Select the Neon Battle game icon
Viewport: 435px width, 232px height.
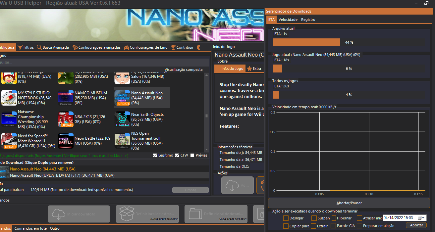point(66,141)
